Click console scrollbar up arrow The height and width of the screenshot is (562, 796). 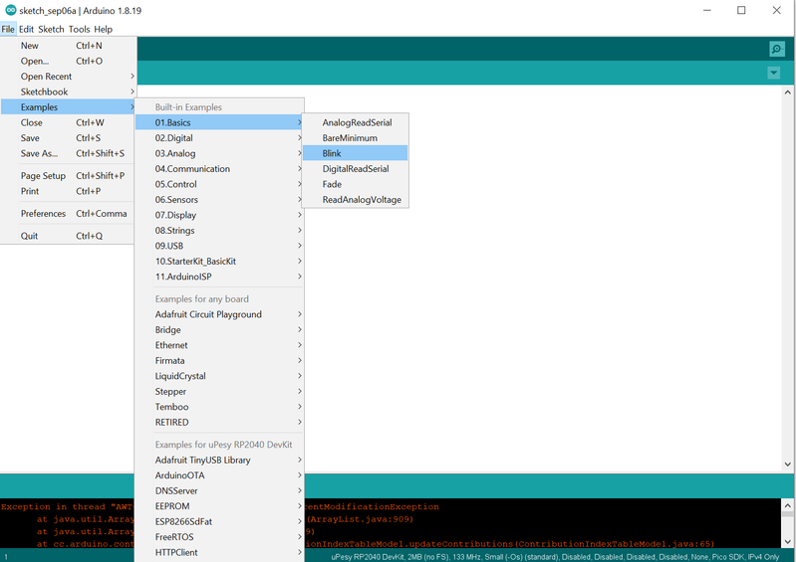[787, 505]
